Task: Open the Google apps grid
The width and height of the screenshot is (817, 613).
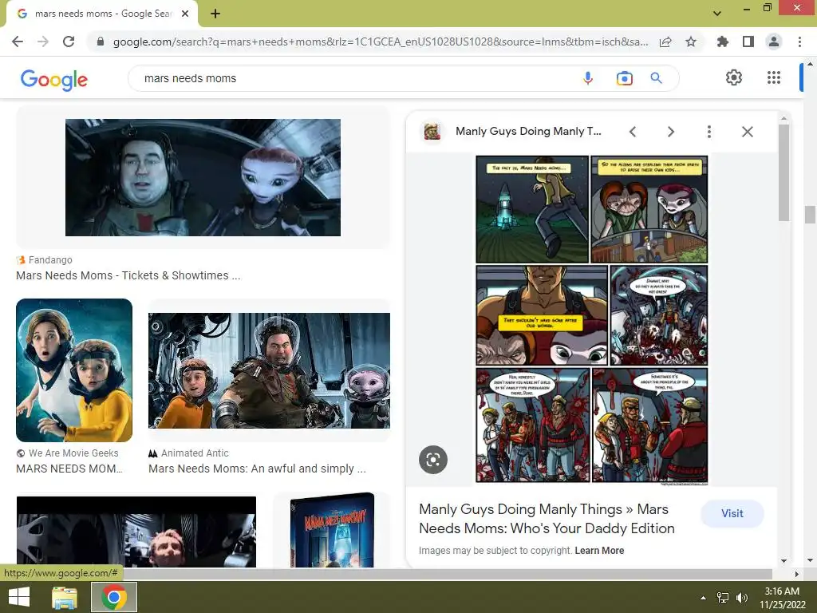Action: pos(774,77)
